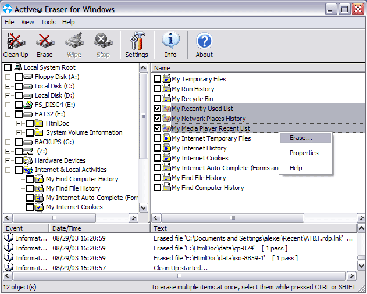This screenshot has width=367, height=294.
Task: Check the My Recycle Bin checkbox
Action: (x=157, y=99)
